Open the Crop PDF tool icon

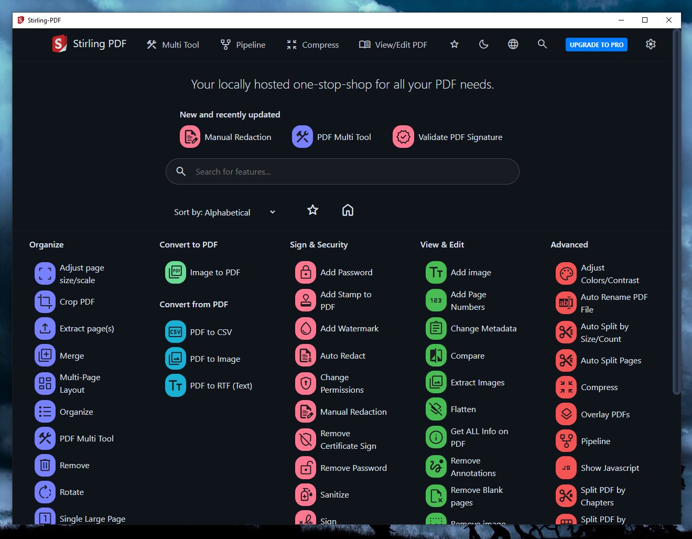[45, 301]
